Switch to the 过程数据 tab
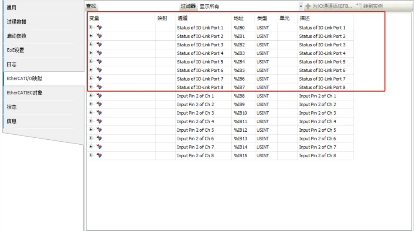 pyautogui.click(x=16, y=22)
